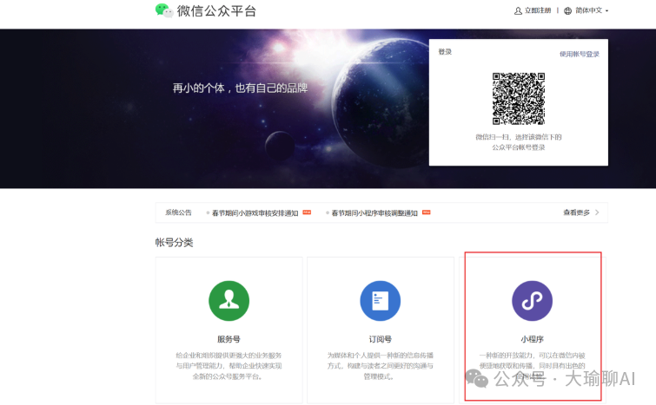Click the login QR code
This screenshot has height=405, width=656.
519,99
